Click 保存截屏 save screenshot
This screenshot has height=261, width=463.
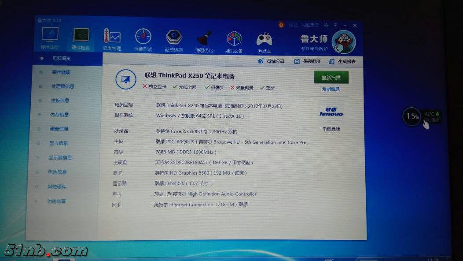click(x=307, y=61)
